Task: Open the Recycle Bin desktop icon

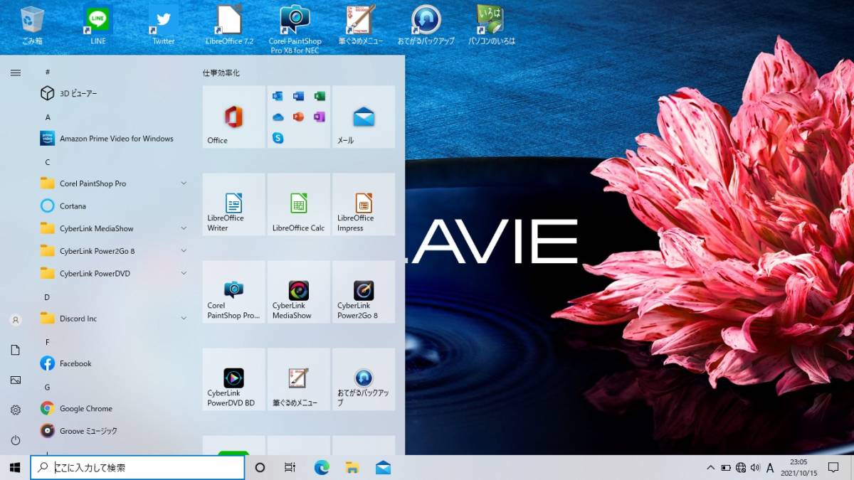Action: 32,26
